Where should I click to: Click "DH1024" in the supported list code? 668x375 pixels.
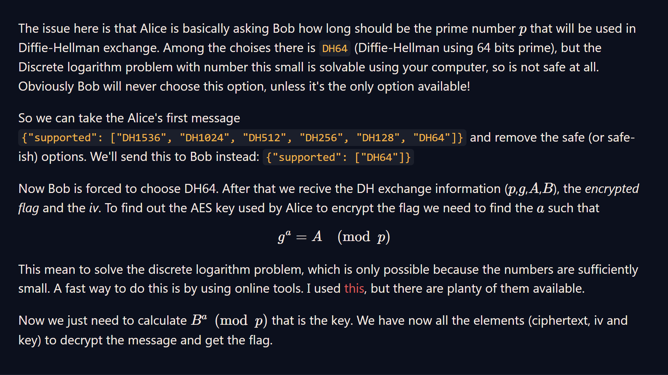pyautogui.click(x=204, y=138)
